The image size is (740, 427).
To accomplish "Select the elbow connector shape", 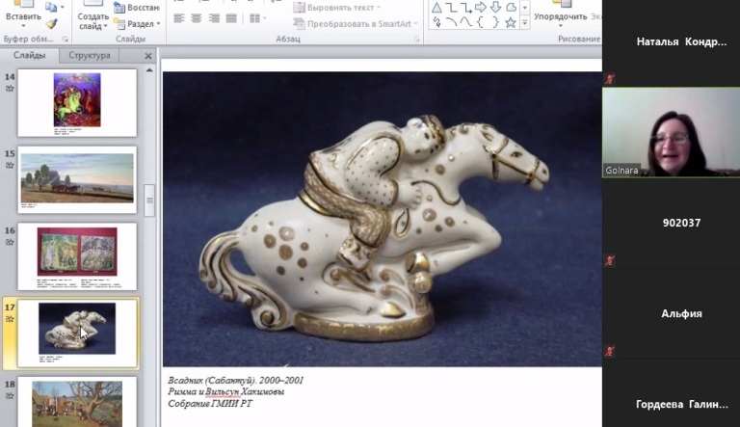I will tap(452, 7).
